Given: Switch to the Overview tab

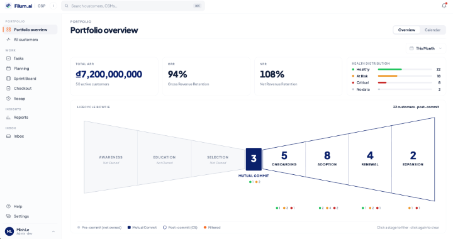Looking at the screenshot, I should click(406, 30).
